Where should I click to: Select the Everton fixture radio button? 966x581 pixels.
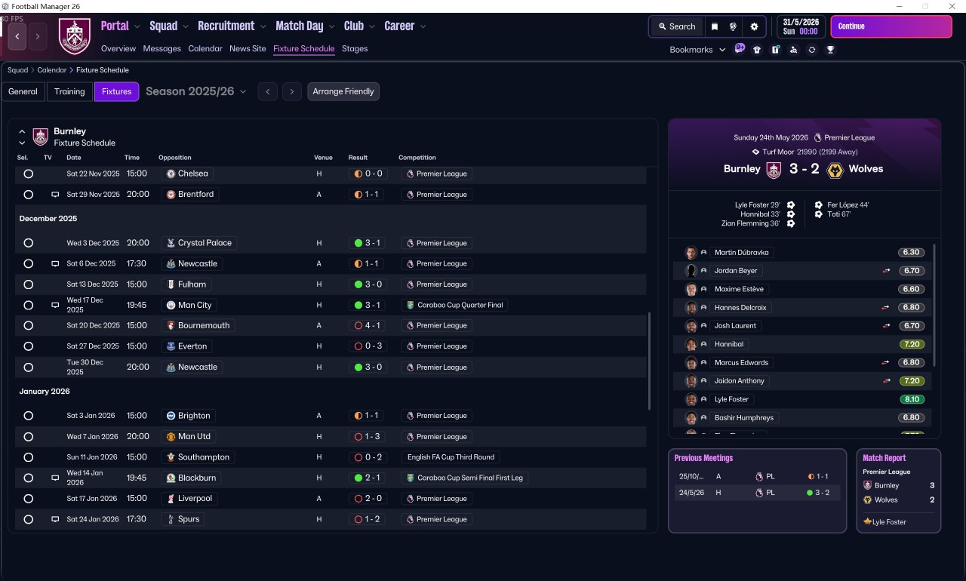(28, 346)
